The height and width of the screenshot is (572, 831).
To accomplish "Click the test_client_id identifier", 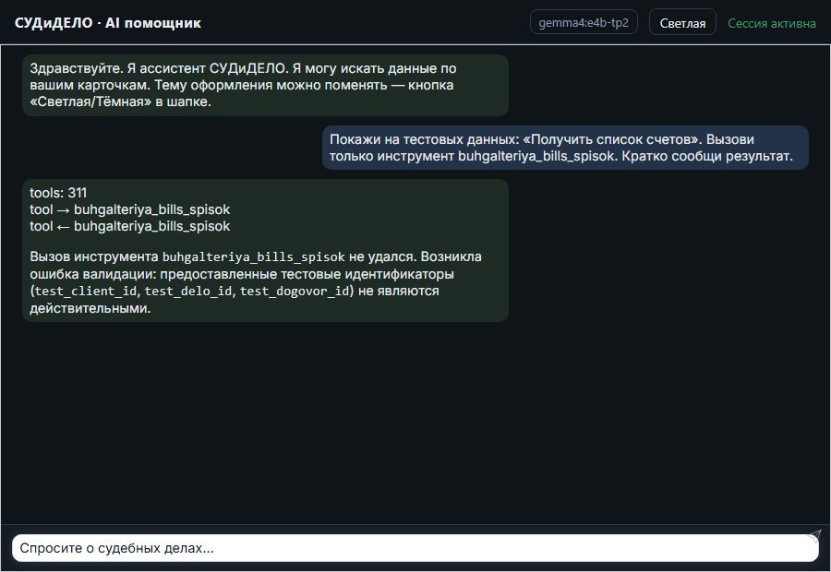I will pyautogui.click(x=86, y=292).
